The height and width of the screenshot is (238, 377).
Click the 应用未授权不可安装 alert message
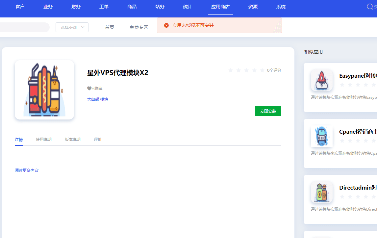click(193, 25)
